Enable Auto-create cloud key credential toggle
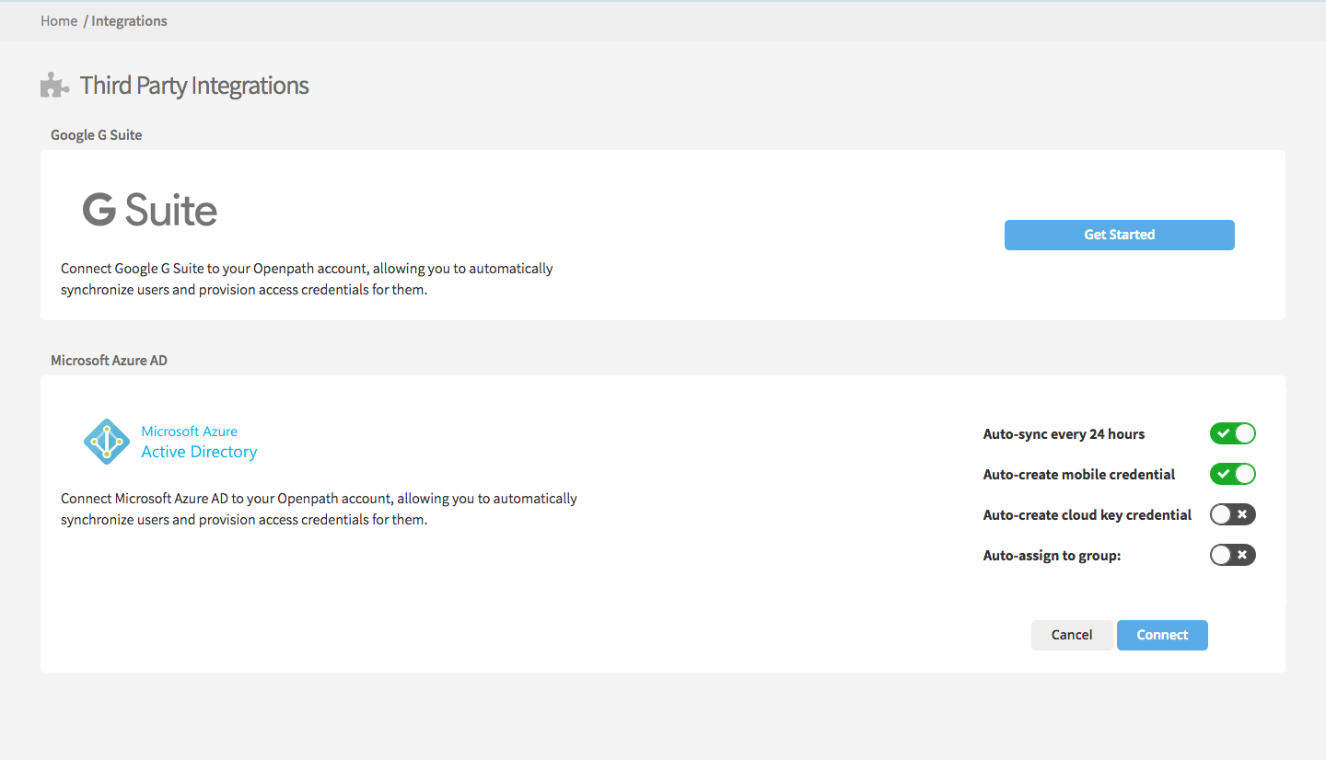This screenshot has width=1326, height=760. coord(1233,514)
